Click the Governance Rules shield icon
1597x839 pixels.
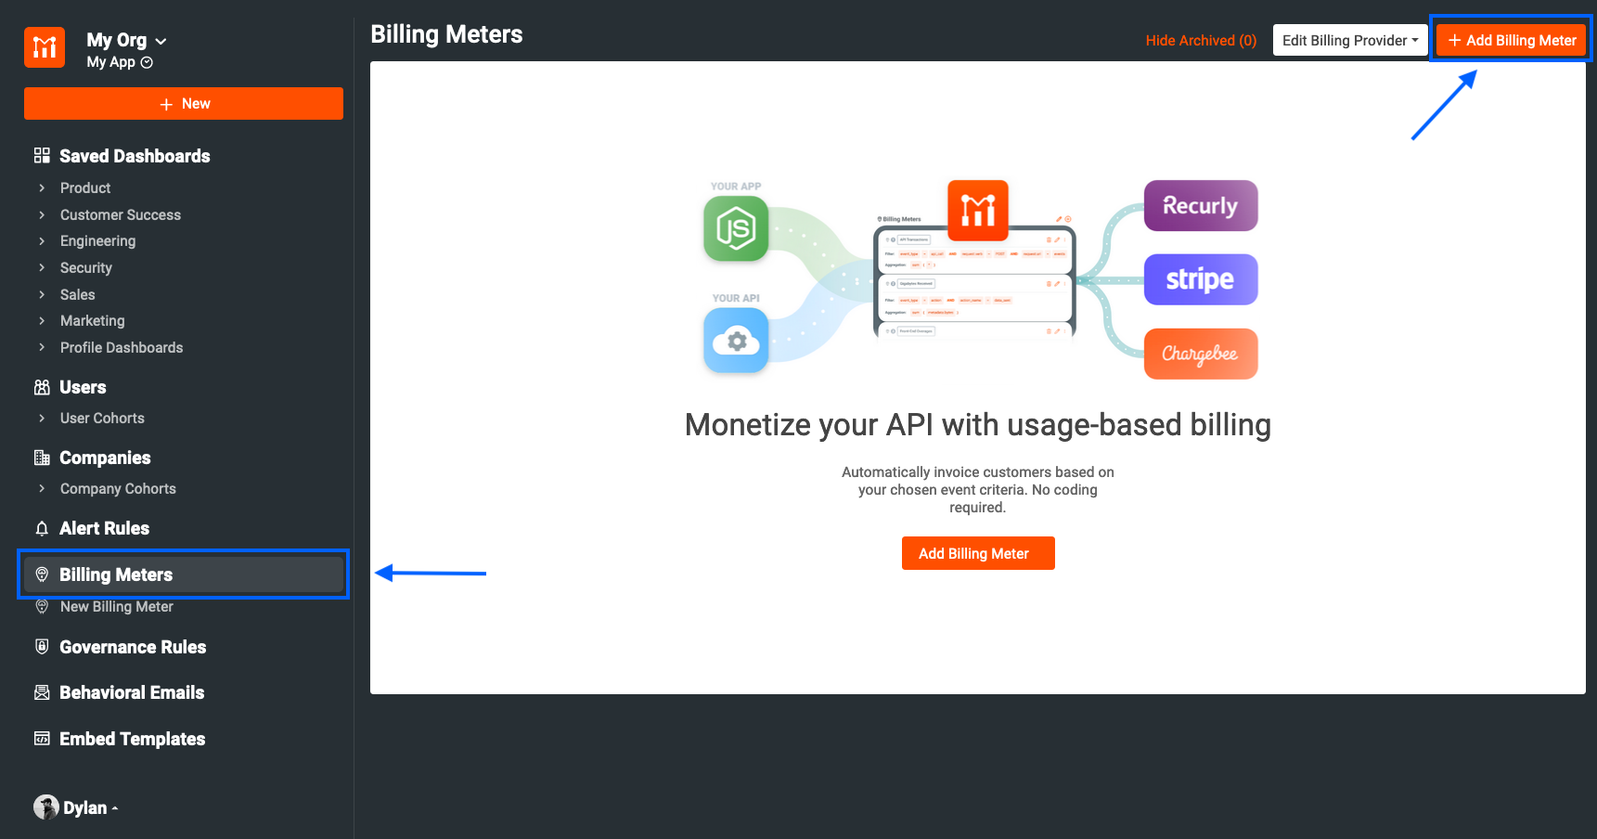click(42, 647)
